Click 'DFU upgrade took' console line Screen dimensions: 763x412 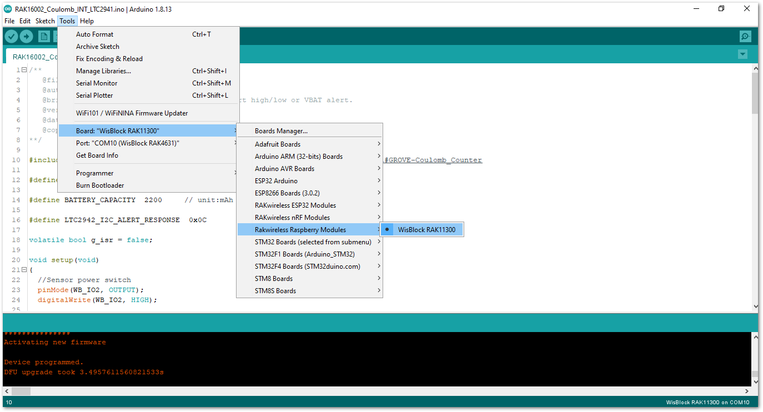click(84, 372)
